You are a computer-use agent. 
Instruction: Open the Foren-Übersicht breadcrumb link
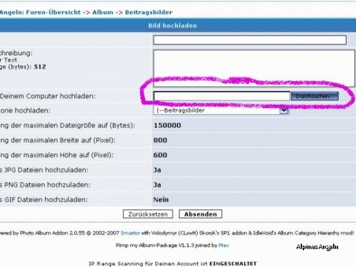tap(53, 12)
